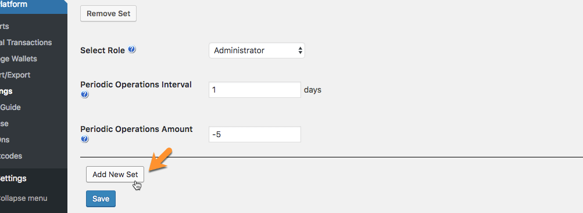583x213 pixels.
Task: Open the main Settings menu in sidebar
Action: pyautogui.click(x=13, y=178)
